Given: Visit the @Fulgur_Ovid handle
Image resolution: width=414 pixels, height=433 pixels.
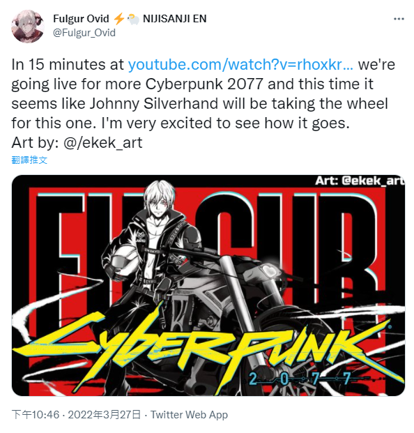Looking at the screenshot, I should point(84,33).
